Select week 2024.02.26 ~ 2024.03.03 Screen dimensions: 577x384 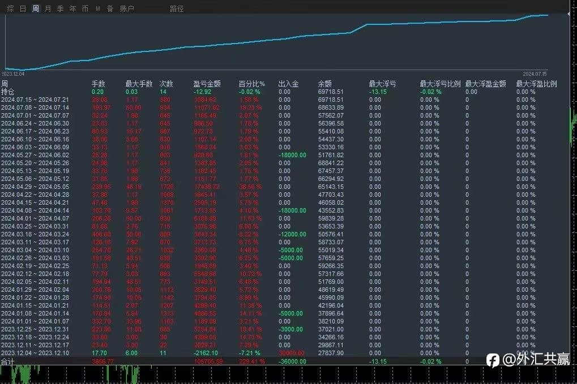(35, 258)
